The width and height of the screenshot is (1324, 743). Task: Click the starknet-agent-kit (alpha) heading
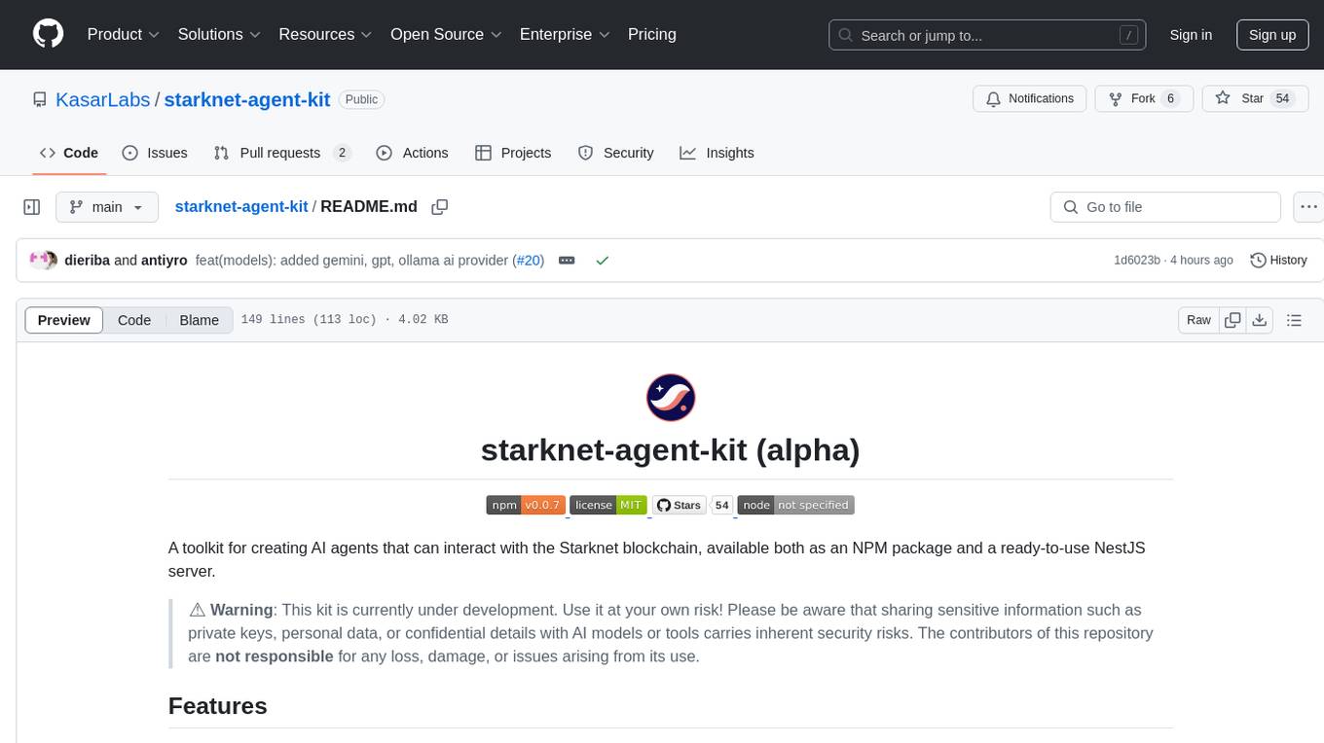[671, 450]
